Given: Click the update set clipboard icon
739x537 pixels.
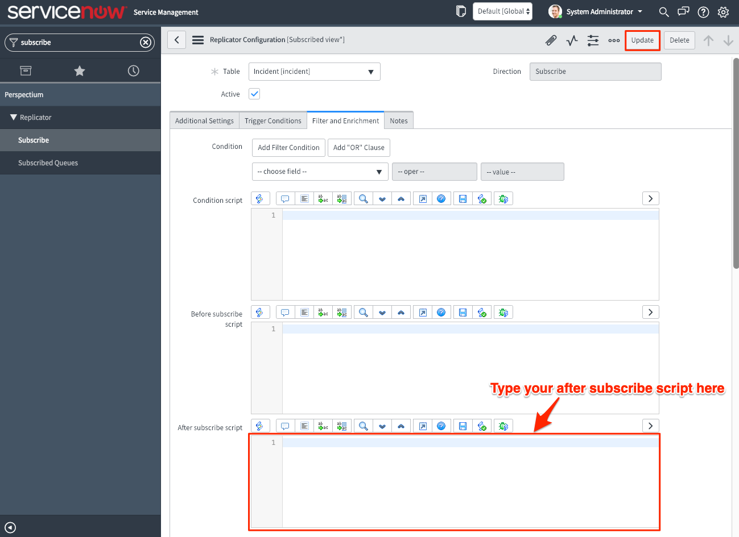Looking at the screenshot, I should point(461,11).
